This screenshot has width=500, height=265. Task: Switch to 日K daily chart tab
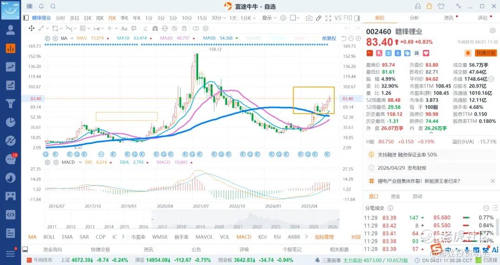coord(87,18)
